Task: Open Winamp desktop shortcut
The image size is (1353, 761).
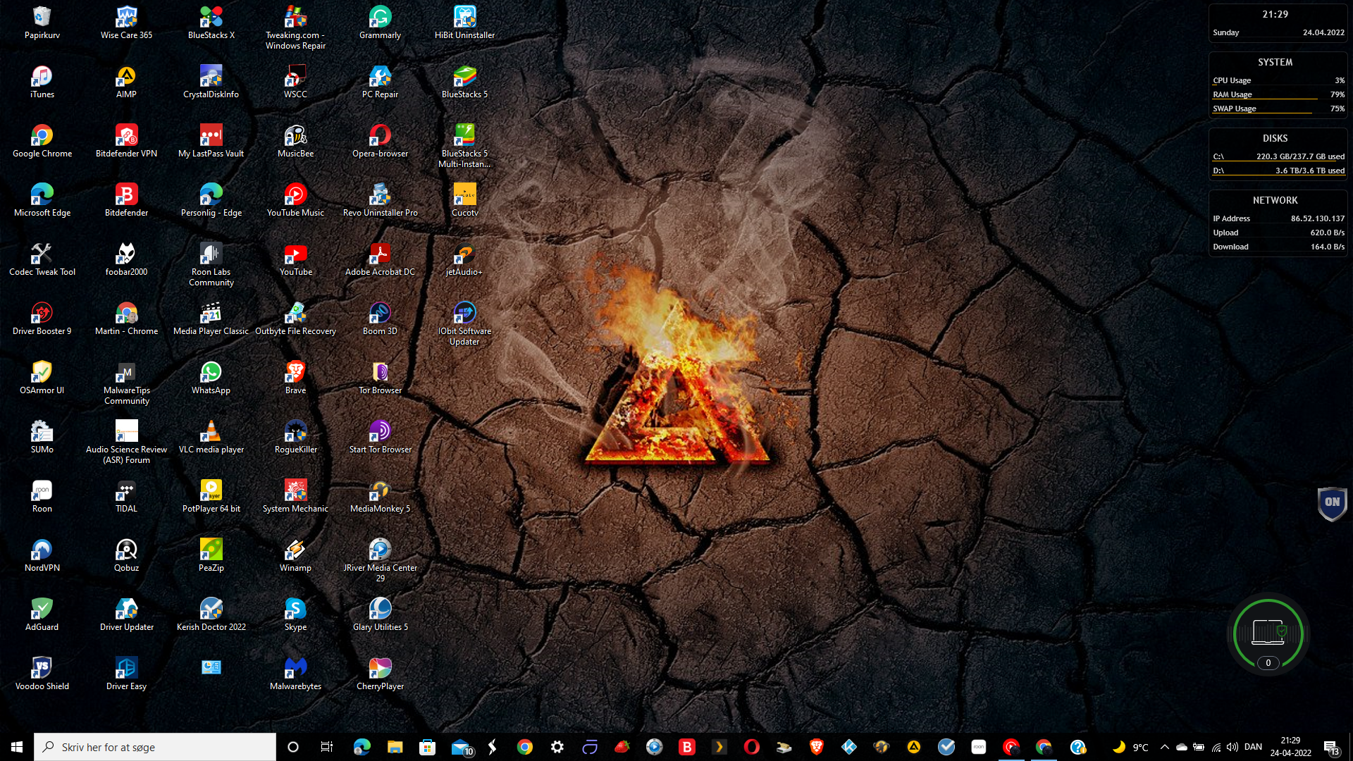Action: (295, 550)
